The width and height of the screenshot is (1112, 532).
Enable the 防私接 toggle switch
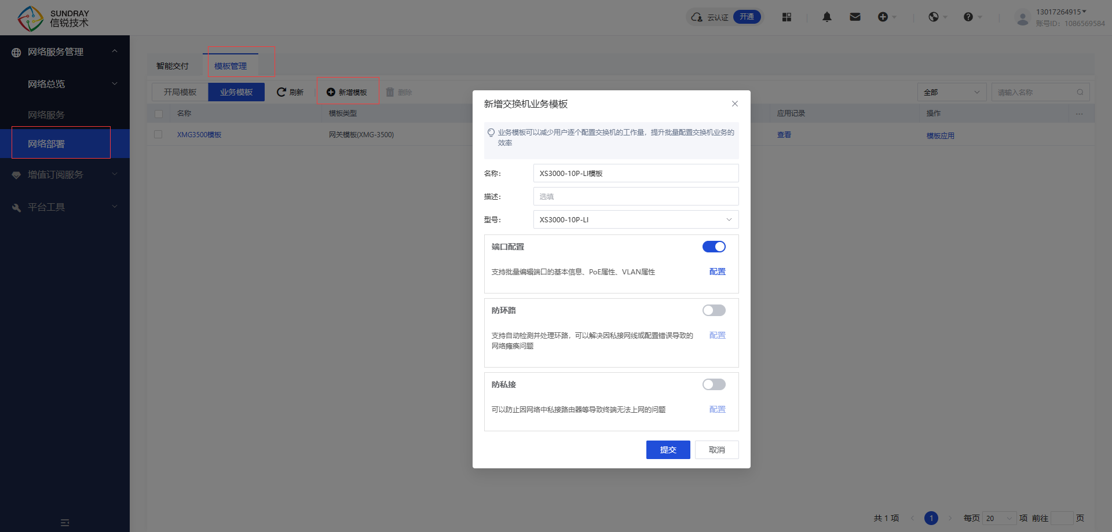click(714, 384)
